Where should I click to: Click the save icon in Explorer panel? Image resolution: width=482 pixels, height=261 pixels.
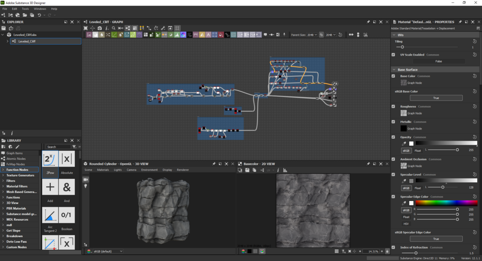[x=4, y=28]
